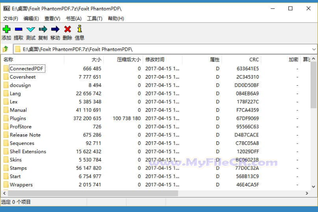Open the File (文件) menu
Image resolution: width=318 pixels, height=212 pixels.
point(10,19)
